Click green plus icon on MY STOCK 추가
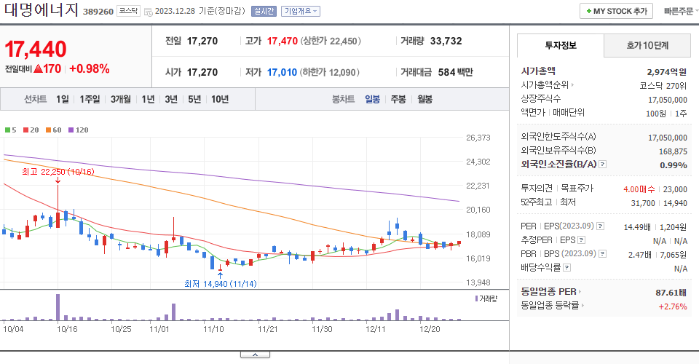699x364 pixels. (x=589, y=11)
